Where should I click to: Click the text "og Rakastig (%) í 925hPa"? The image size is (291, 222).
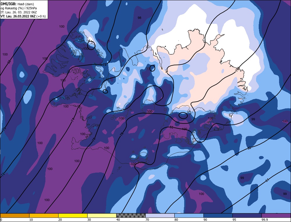[x=19, y=8]
